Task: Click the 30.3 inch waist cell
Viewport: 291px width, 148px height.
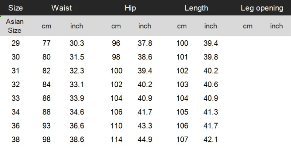Action: pyautogui.click(x=77, y=43)
